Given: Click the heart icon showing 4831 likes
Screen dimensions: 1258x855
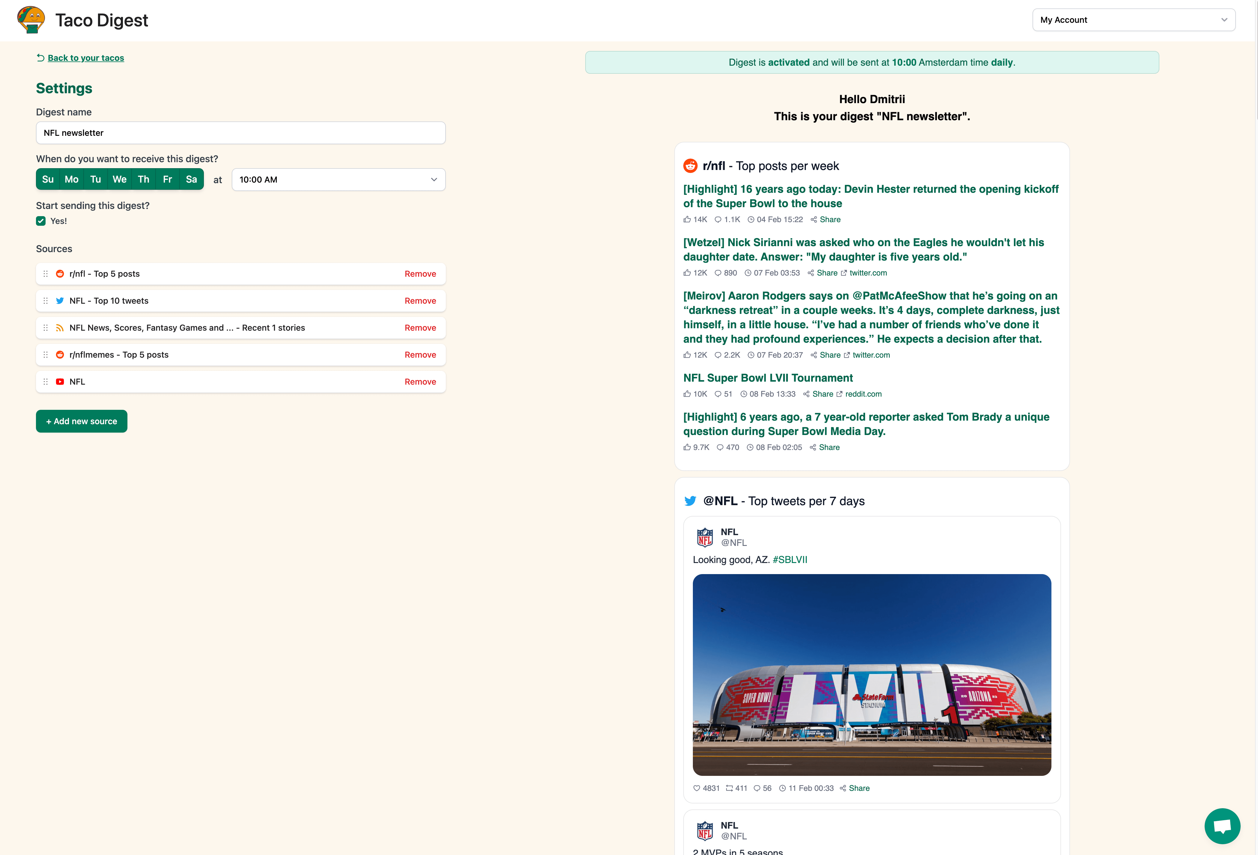Looking at the screenshot, I should point(697,788).
